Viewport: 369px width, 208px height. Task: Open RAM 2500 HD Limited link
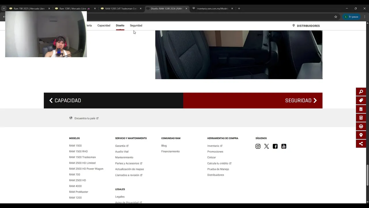(x=82, y=163)
